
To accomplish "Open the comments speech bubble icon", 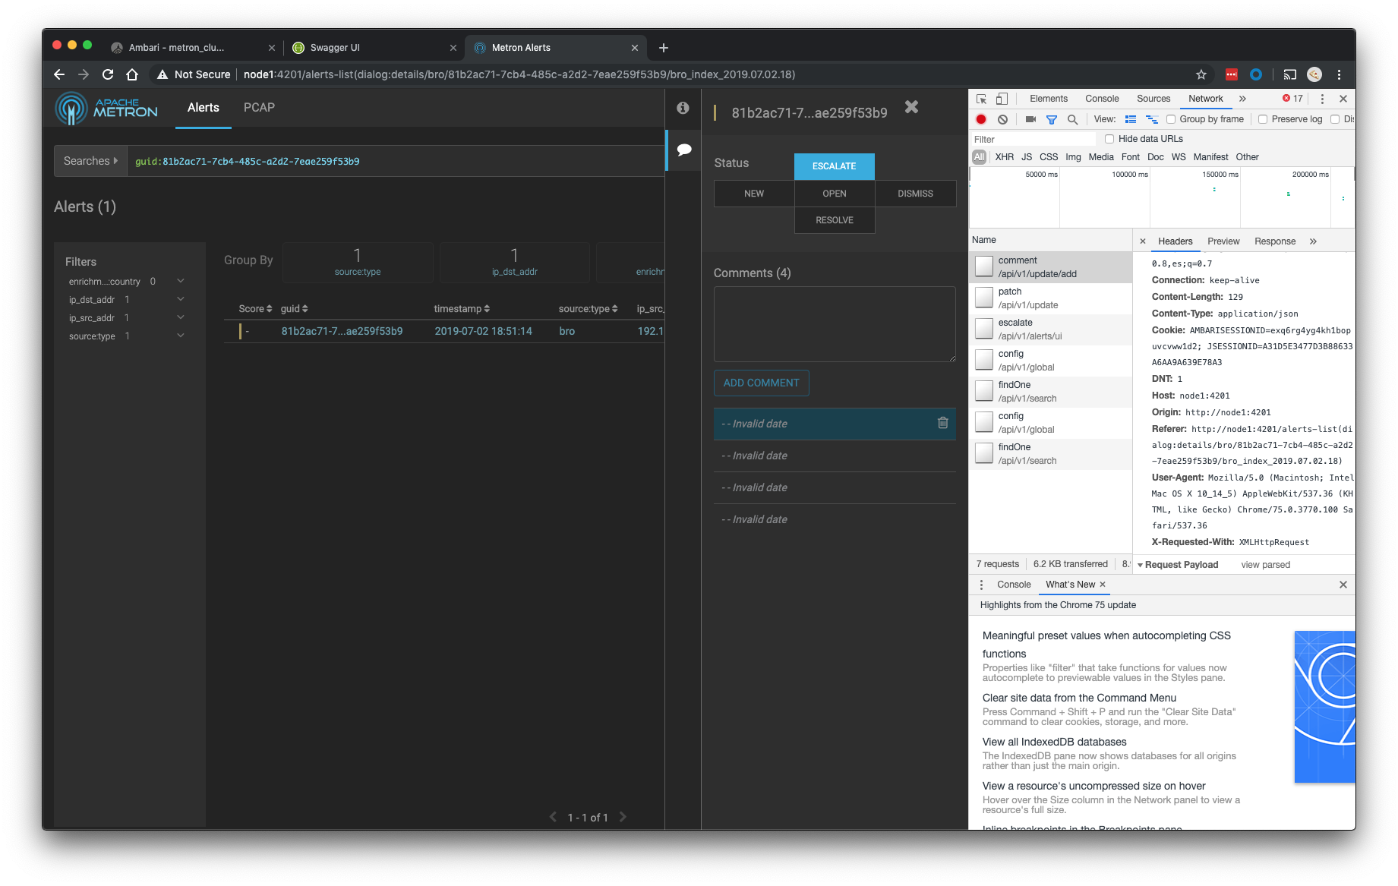I will (683, 150).
